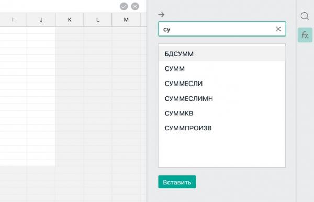Confirm formula with the checkmark icon
The height and width of the screenshot is (202, 314).
tap(124, 6)
